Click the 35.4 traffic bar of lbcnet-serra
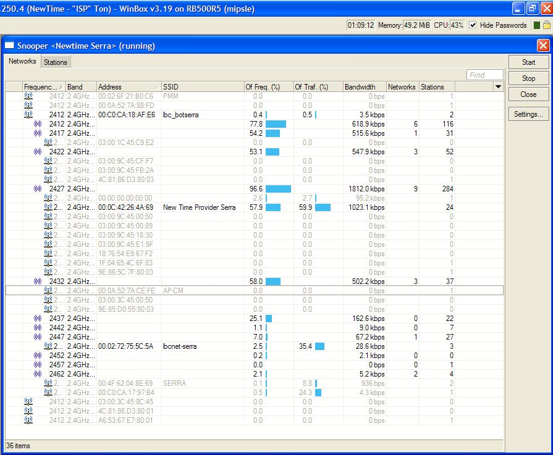The image size is (553, 455). tap(319, 346)
